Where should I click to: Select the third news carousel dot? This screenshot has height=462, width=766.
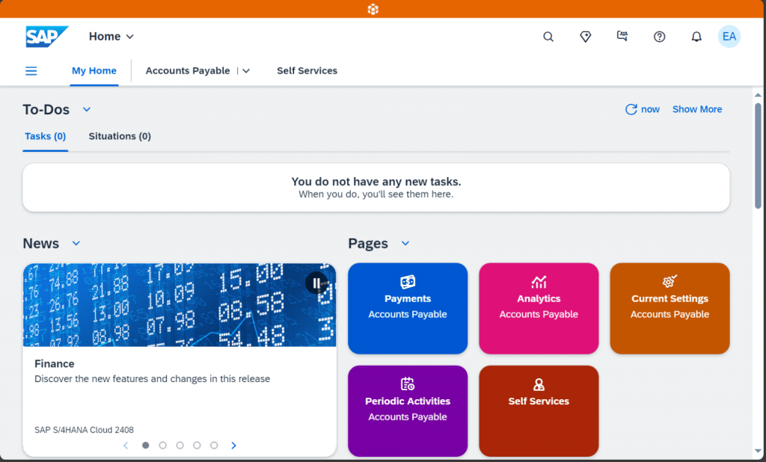pos(180,446)
